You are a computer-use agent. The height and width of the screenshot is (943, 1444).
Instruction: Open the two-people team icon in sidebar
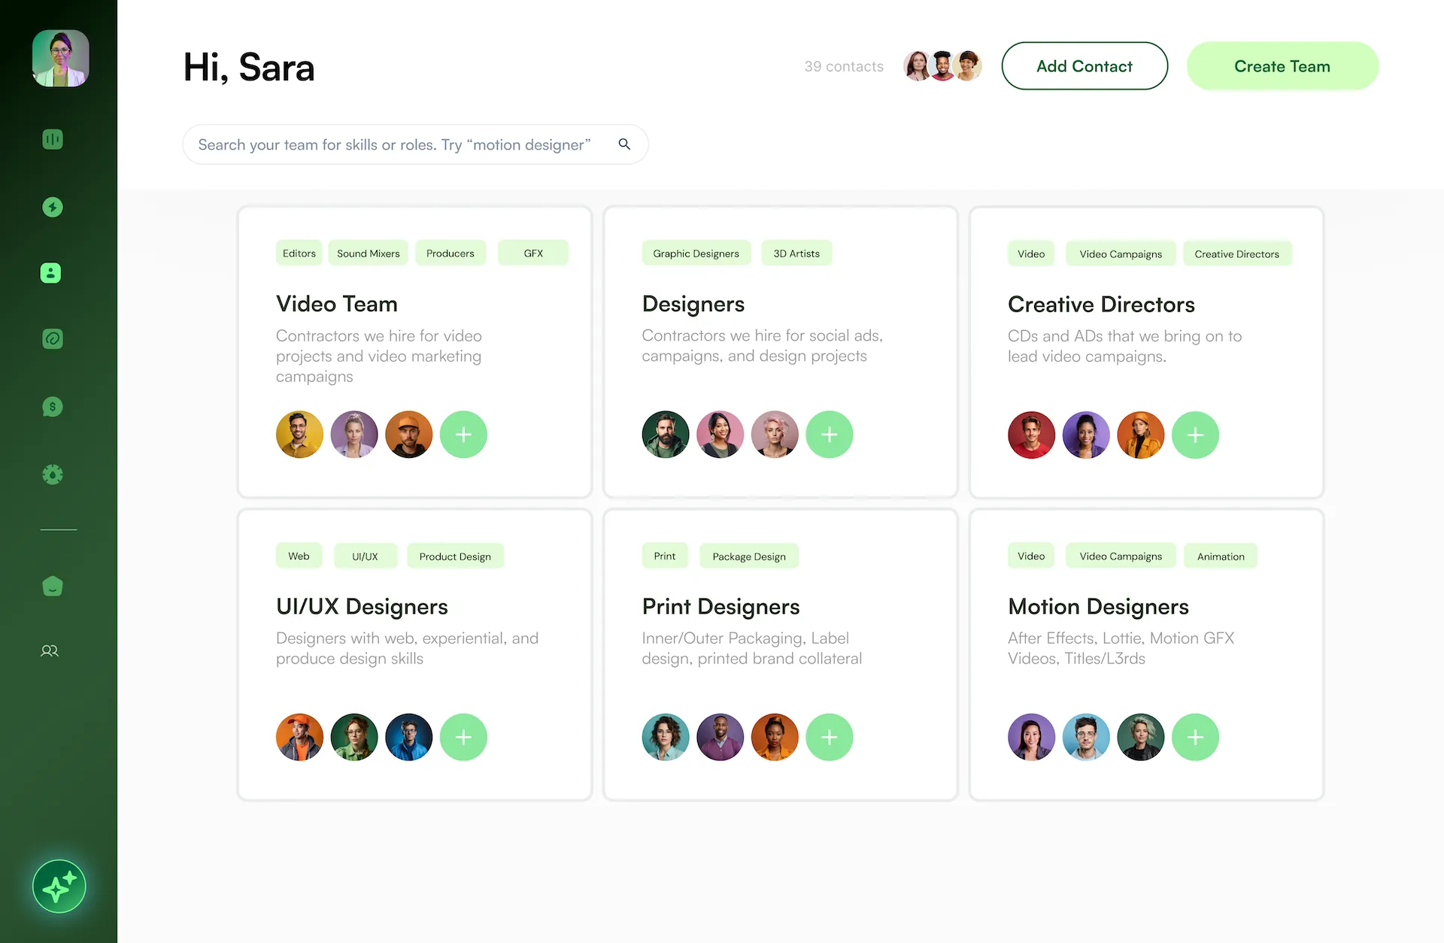tap(50, 651)
